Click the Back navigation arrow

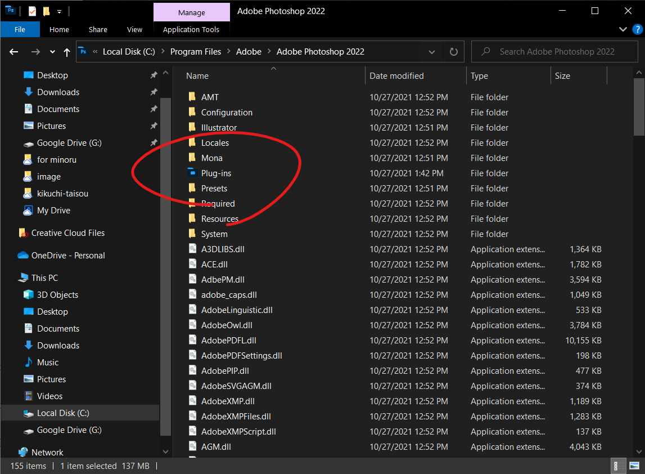pos(14,52)
